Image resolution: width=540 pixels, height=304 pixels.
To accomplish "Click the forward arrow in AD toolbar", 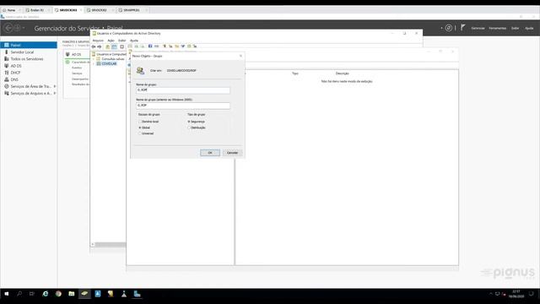I will coord(100,46).
